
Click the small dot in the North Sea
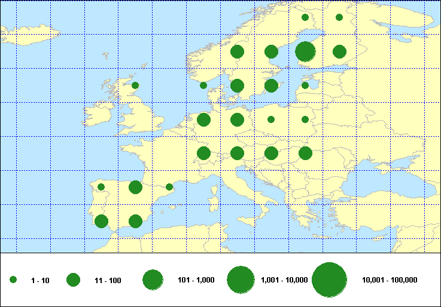click(x=203, y=85)
